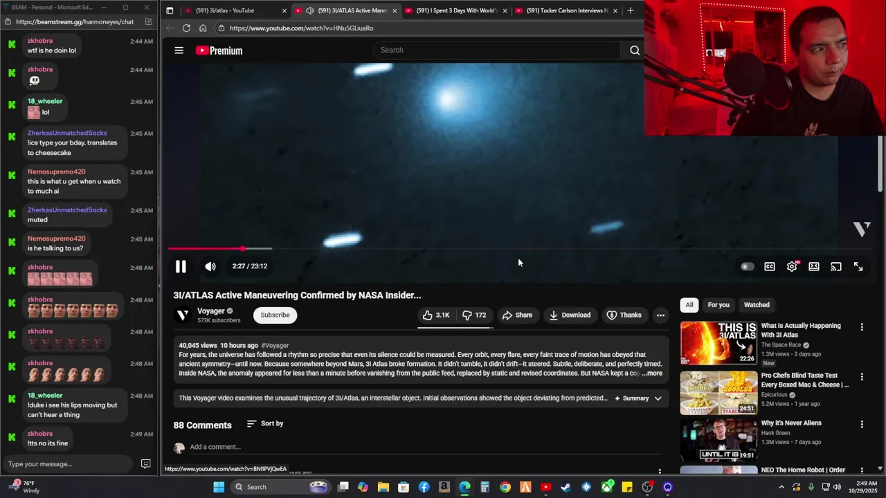Screen dimensions: 886x498
Task: Turn on closed captions CC
Action: (x=770, y=266)
